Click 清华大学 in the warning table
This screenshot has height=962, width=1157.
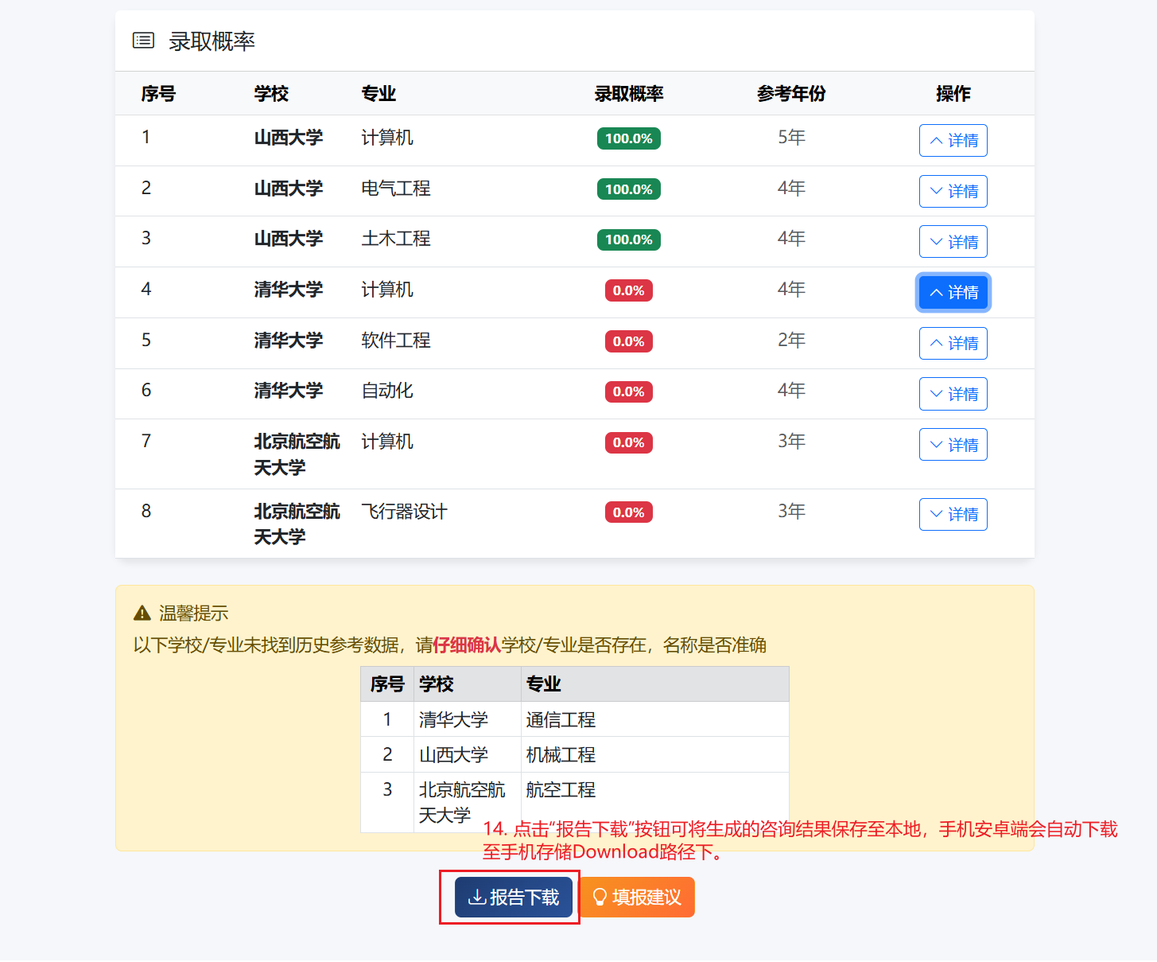tap(453, 719)
